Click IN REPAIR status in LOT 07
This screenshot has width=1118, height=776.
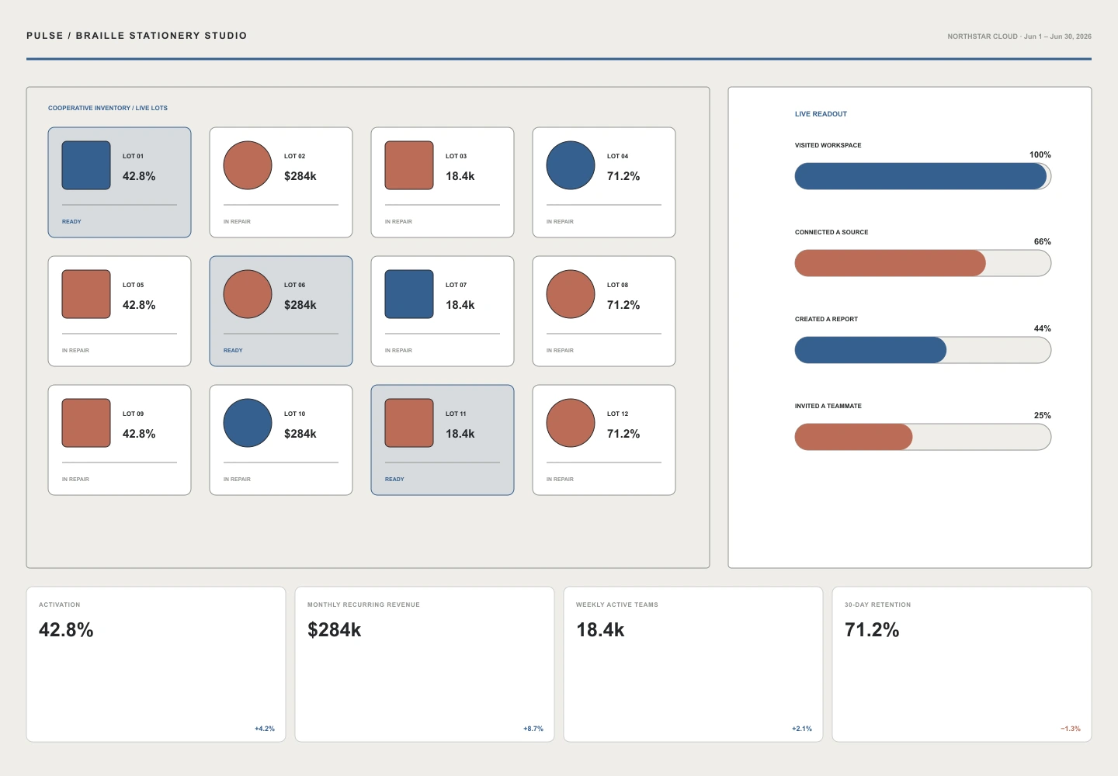point(398,351)
